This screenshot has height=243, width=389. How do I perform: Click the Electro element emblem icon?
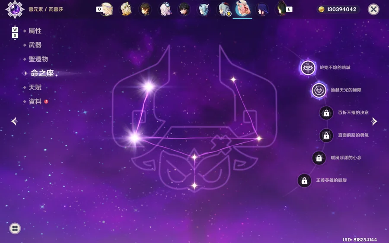tap(15, 9)
